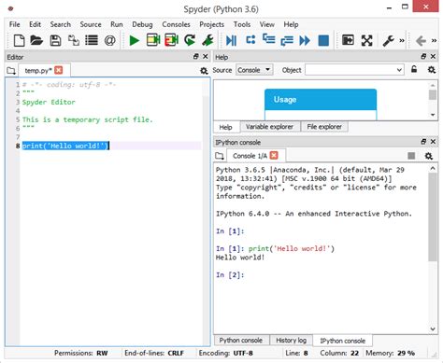The height and width of the screenshot is (363, 443).
Task: Open the View menu
Action: [267, 24]
